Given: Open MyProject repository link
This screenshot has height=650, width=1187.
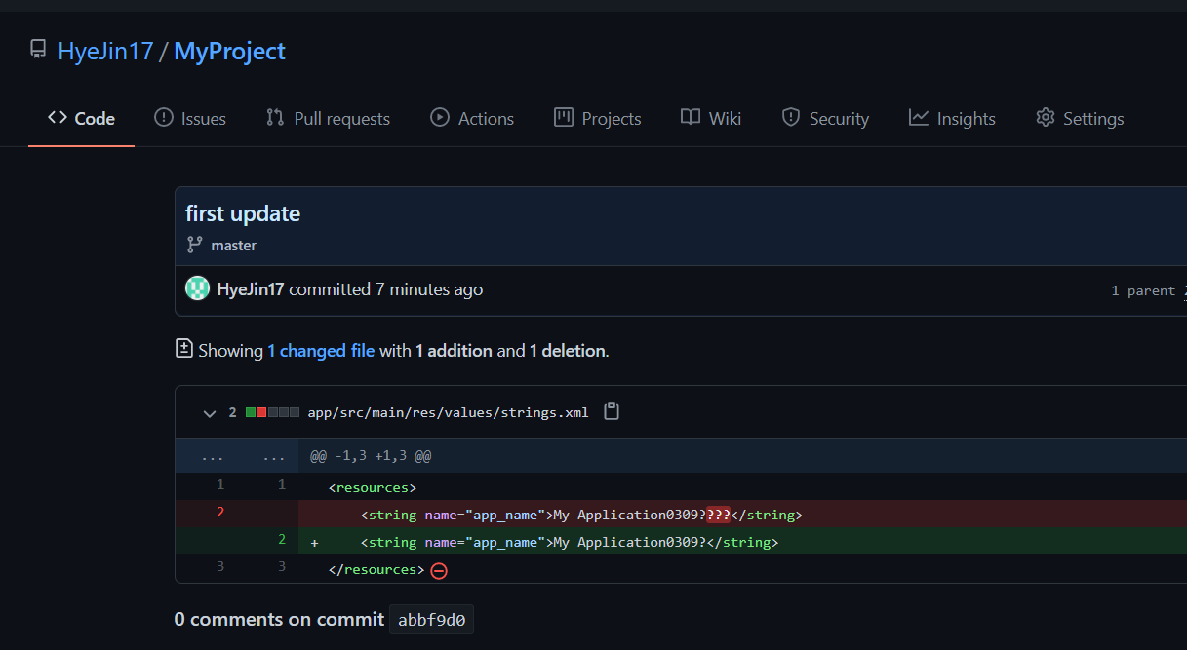Looking at the screenshot, I should 229,51.
